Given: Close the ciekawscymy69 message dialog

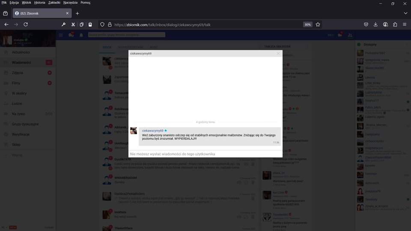Looking at the screenshot, I should [x=278, y=53].
